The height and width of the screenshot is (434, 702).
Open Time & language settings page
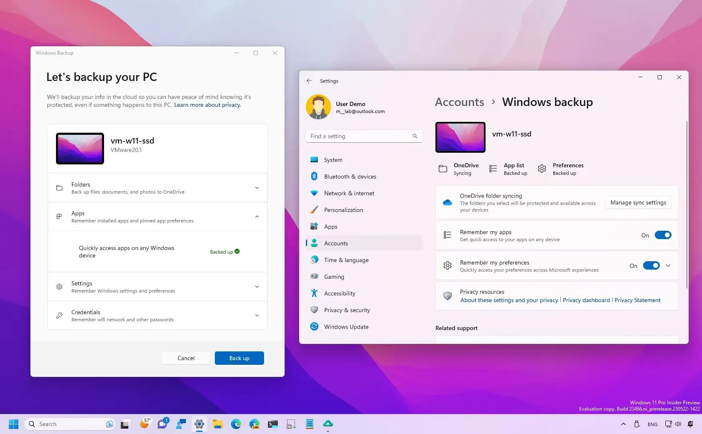click(364, 260)
